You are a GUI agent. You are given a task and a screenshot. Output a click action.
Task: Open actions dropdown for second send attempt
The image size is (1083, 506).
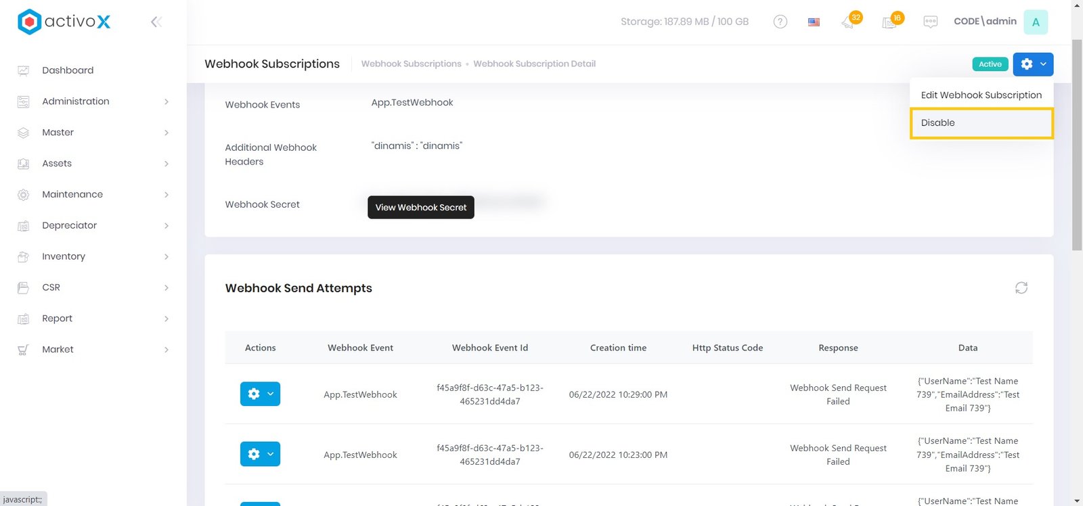(260, 454)
